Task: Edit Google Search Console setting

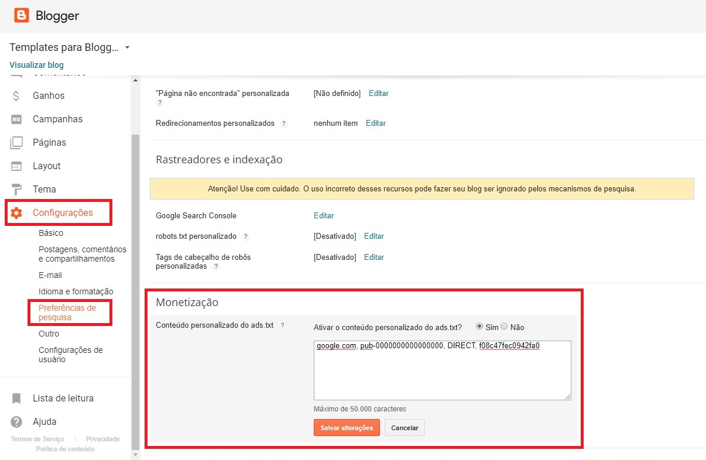Action: (324, 215)
